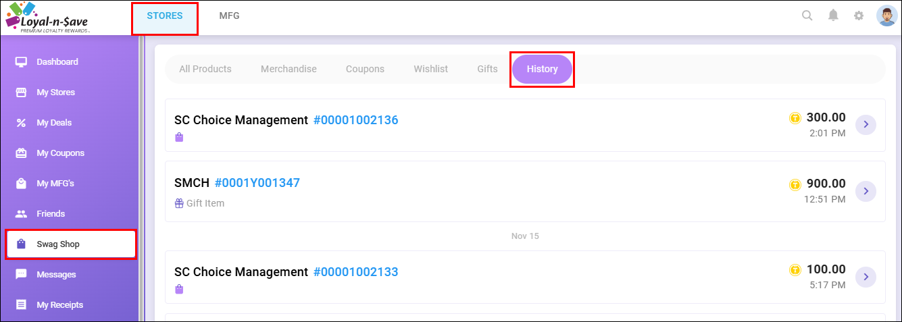Screen dimensions: 902x322
Task: Select the Coupons tab
Action: point(365,69)
